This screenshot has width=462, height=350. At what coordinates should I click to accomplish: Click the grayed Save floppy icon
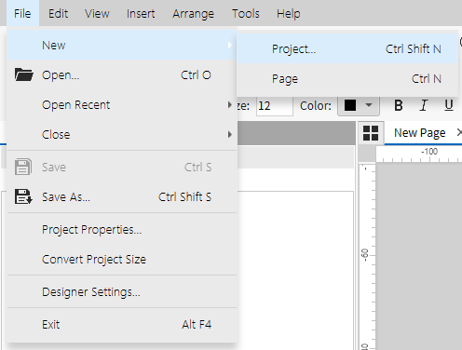pos(23,167)
